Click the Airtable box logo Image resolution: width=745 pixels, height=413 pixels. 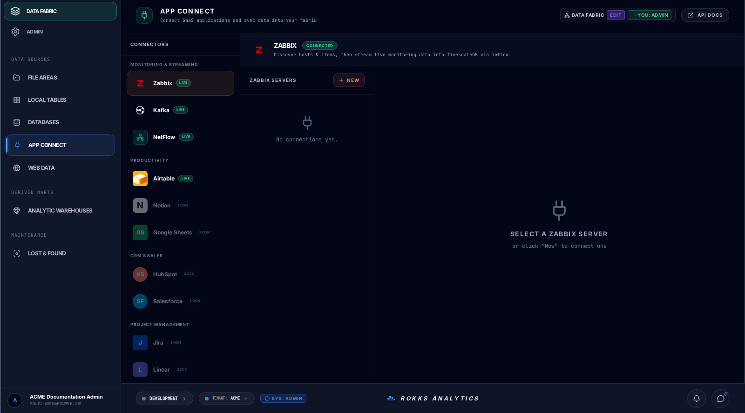point(140,179)
